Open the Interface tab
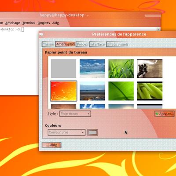The height and width of the screenshot is (176, 176). (97, 44)
